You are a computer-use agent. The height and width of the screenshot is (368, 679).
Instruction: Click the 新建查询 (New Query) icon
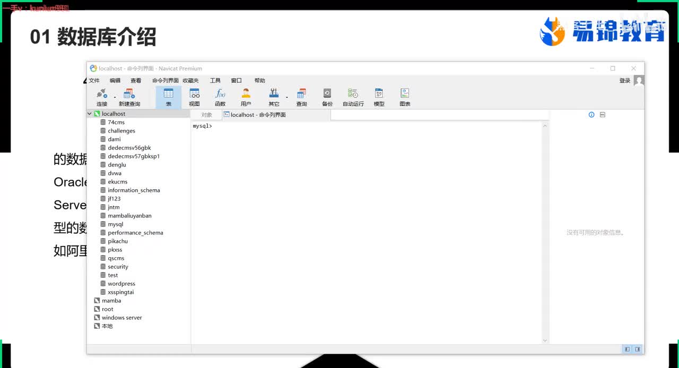(x=129, y=98)
